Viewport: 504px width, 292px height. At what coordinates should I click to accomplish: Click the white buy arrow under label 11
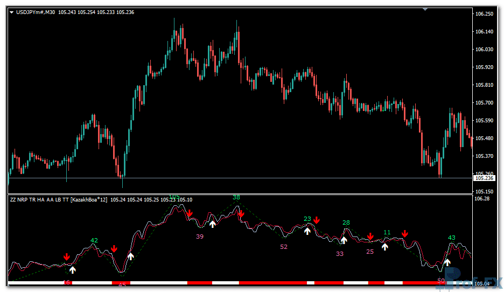tap(385, 246)
